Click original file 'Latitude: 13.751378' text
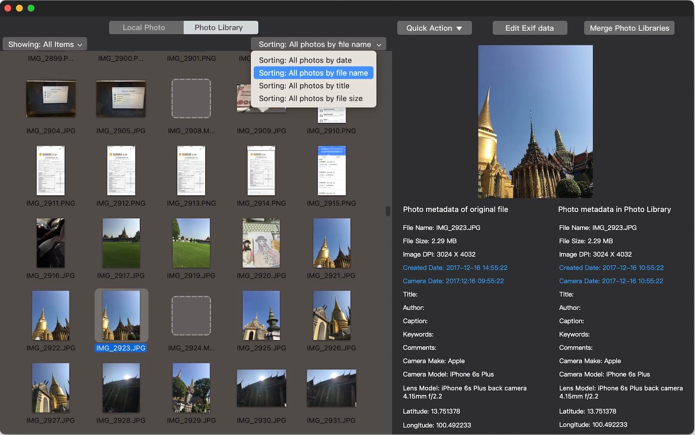Screen dimensions: 695x435 click(431, 411)
